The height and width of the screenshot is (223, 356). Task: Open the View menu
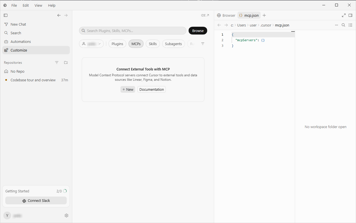pos(38,5)
